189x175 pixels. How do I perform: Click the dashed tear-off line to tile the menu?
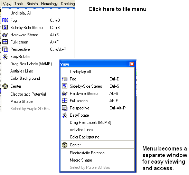pyautogui.click(x=38, y=8)
